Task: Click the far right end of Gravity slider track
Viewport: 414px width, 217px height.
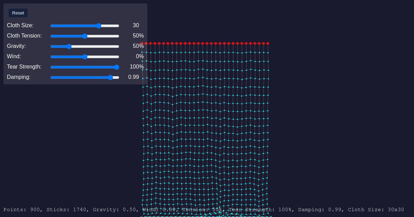Action: pos(119,46)
